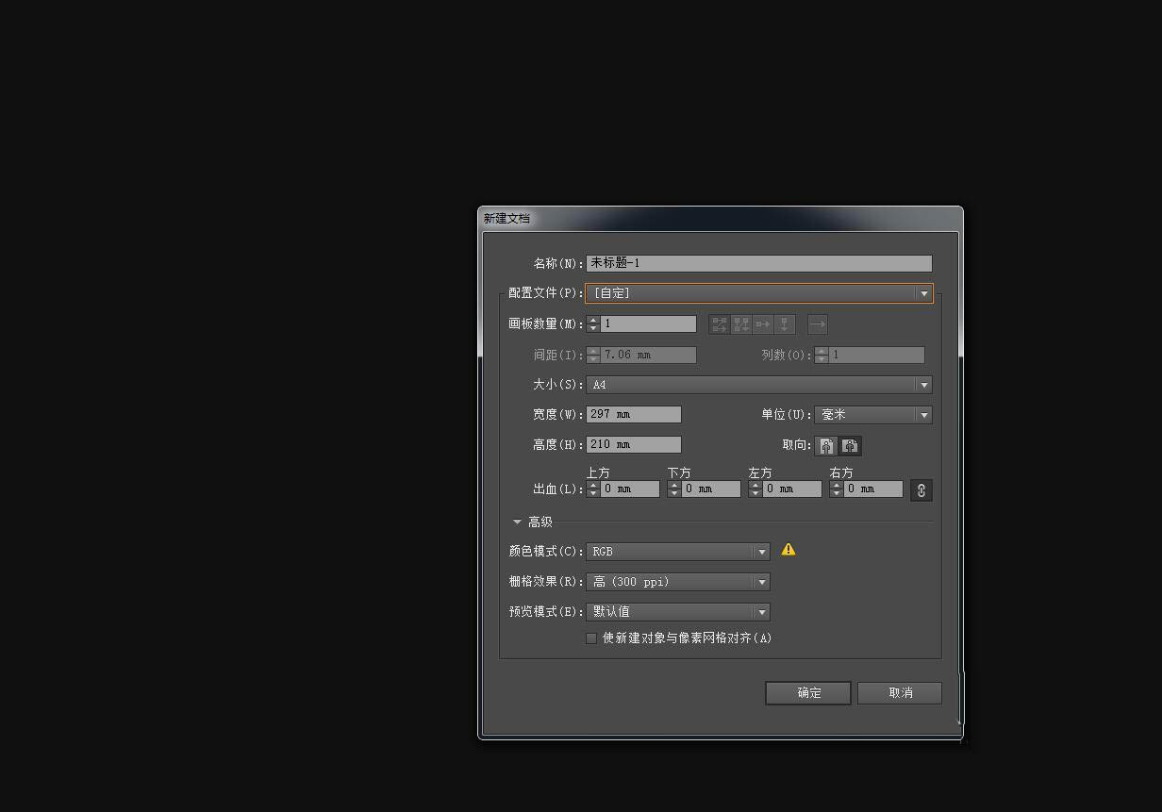
Task: Select the arrange by column artboard icon
Action: 785,324
